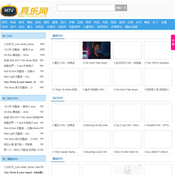The image size is (175, 175).
Task: Open the pink 分享 share side tab
Action: [173, 42]
